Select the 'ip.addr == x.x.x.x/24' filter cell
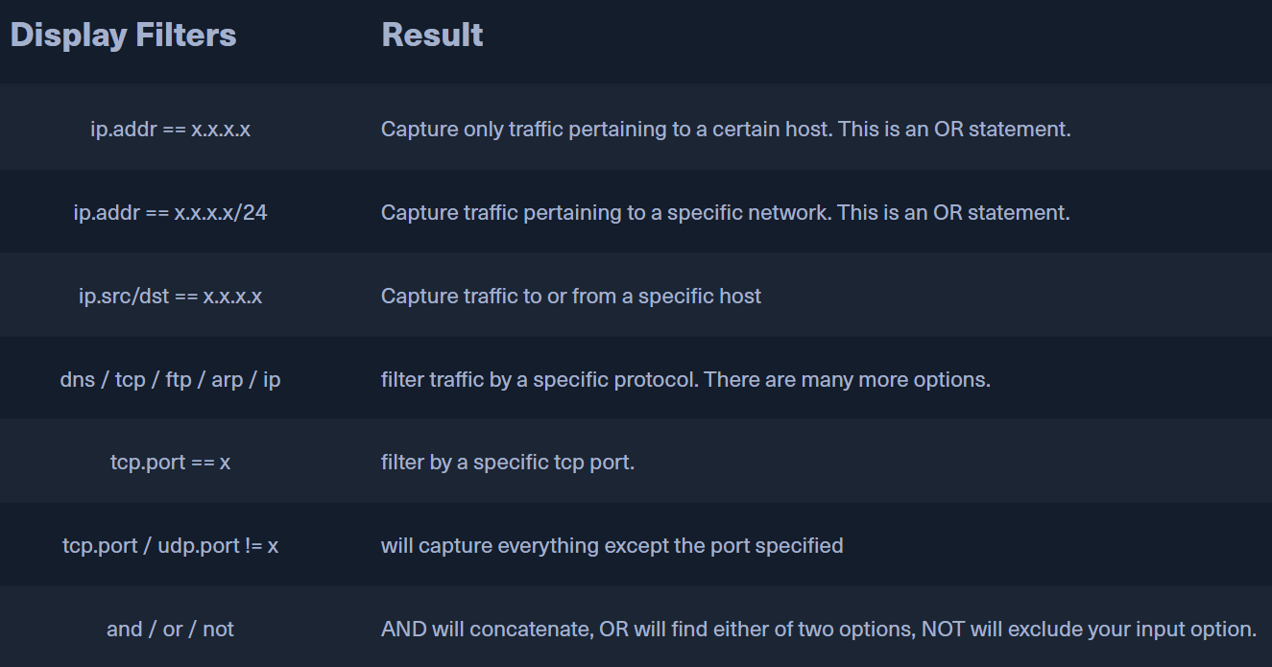The height and width of the screenshot is (667, 1272). click(171, 212)
